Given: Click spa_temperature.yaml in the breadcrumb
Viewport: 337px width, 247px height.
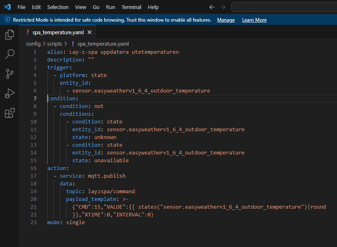Looking at the screenshot, I should point(103,44).
